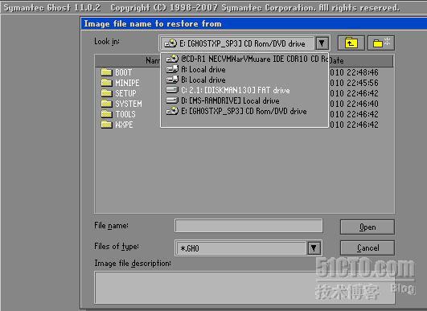
Task: Click the floppy icon beside B: Local drive
Action: coord(172,80)
